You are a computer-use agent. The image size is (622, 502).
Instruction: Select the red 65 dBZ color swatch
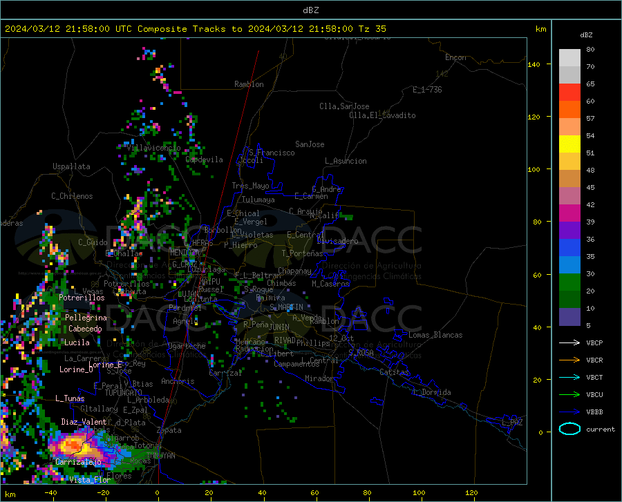tap(569, 93)
